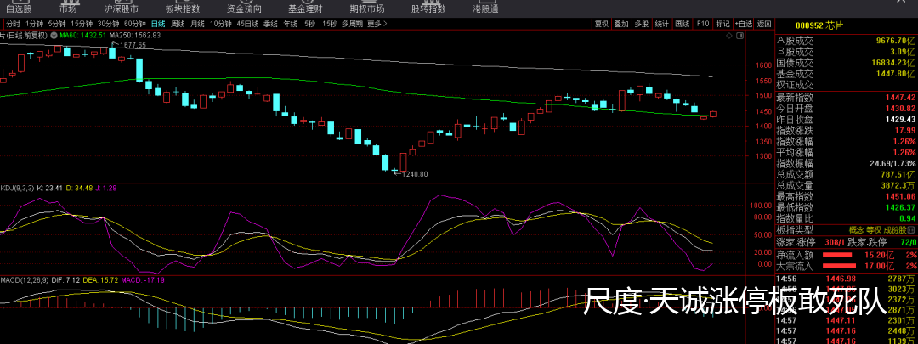The height and width of the screenshot is (344, 918).
Task: Switch to the 60分钟 period tab
Action: (134, 24)
